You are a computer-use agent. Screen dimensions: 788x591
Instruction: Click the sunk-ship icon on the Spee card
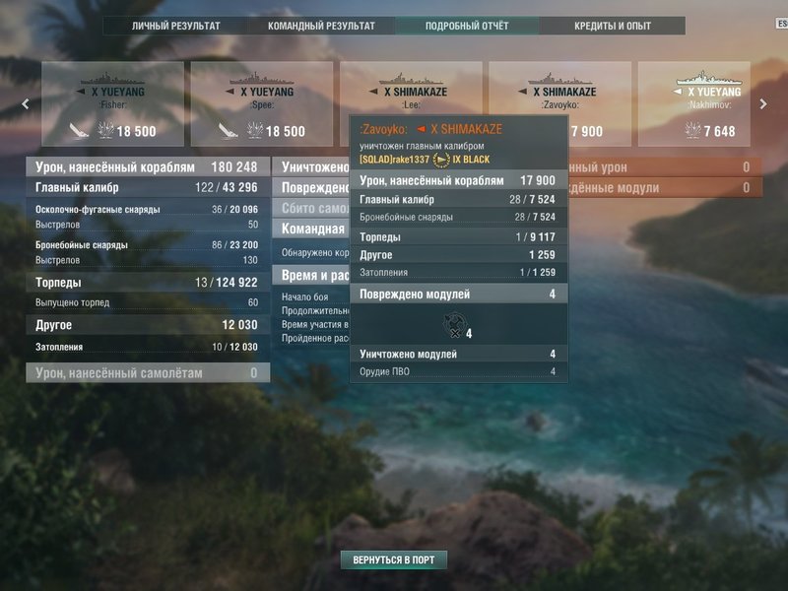point(228,131)
